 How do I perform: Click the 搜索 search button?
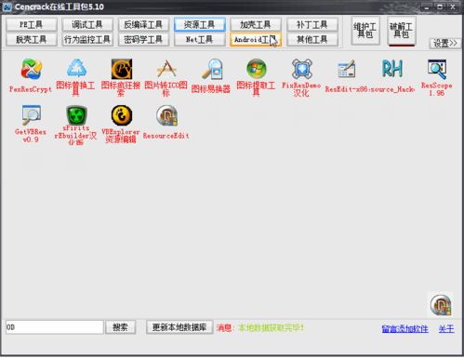point(120,327)
